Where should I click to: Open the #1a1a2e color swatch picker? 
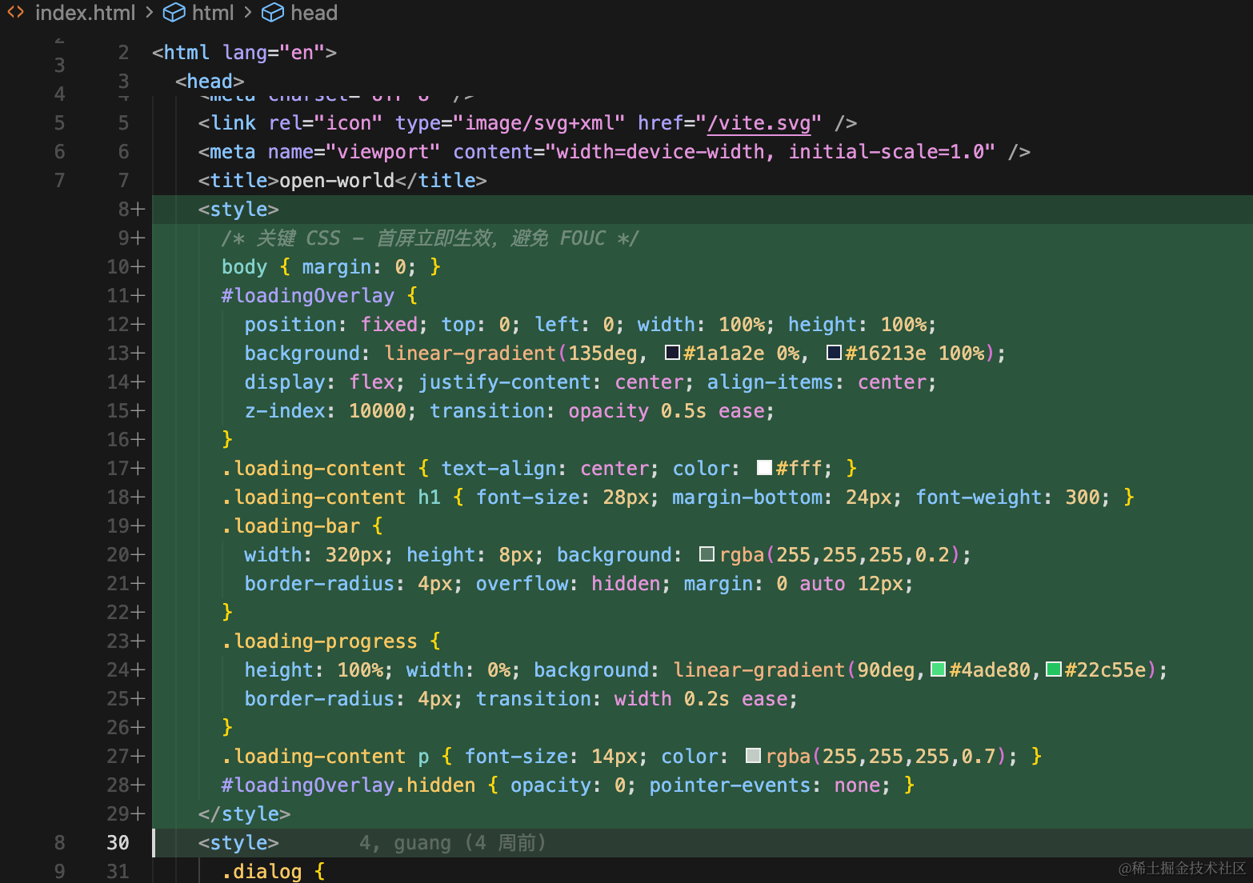(673, 353)
